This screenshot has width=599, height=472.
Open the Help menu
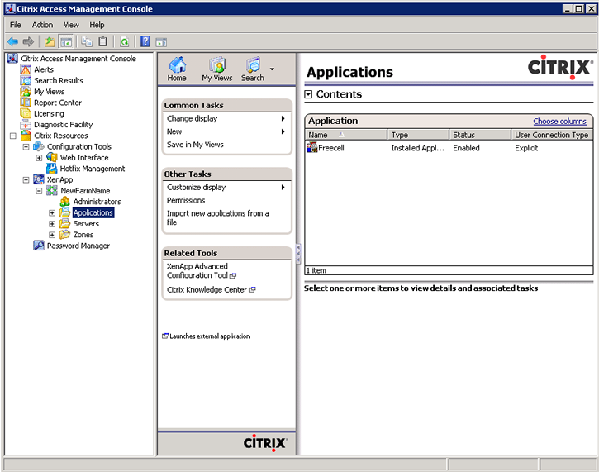pyautogui.click(x=97, y=25)
